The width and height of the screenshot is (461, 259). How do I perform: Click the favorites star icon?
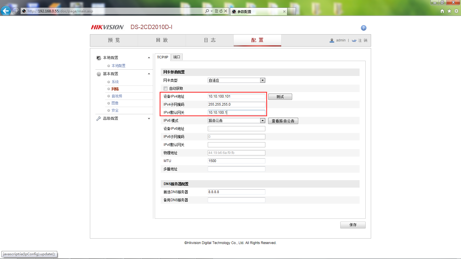449,11
